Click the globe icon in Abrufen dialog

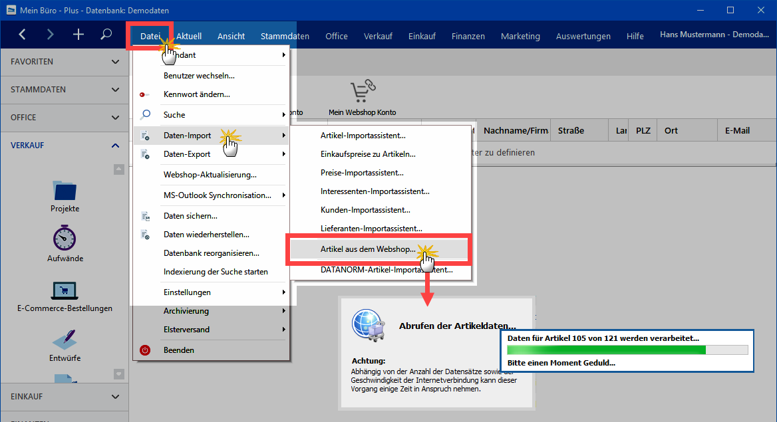click(x=369, y=326)
